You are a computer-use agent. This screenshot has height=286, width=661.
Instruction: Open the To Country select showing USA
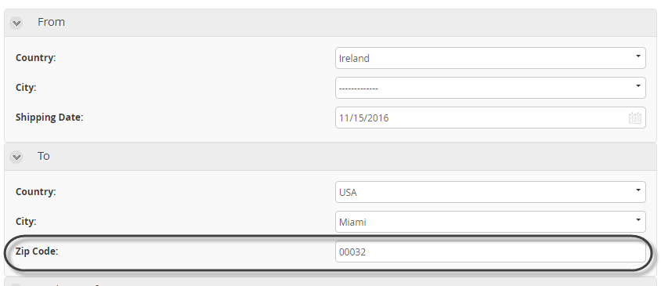point(490,192)
